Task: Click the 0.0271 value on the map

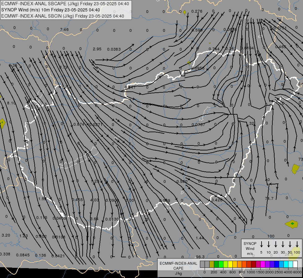Action: point(96,124)
